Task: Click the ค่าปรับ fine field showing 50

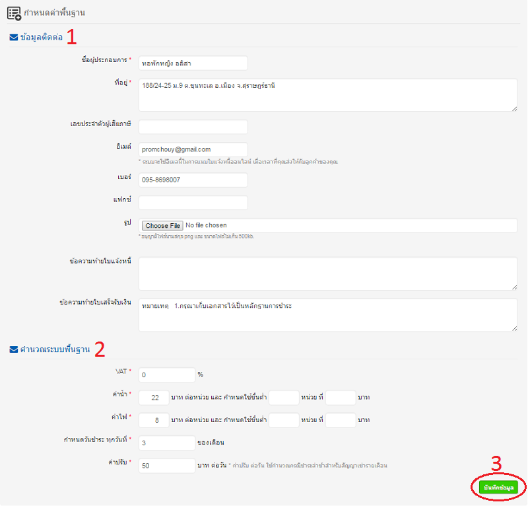Action: [167, 466]
